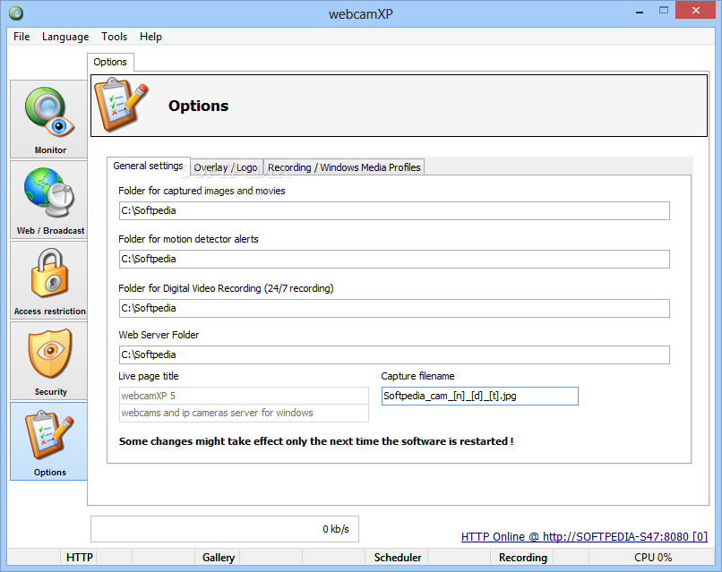Click the Live page title label
Viewport: 722px width, 572px height.
click(149, 376)
